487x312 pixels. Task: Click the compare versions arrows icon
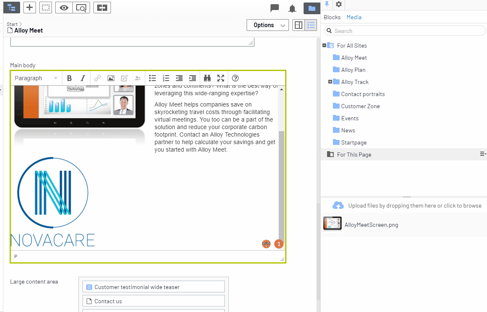[x=102, y=8]
